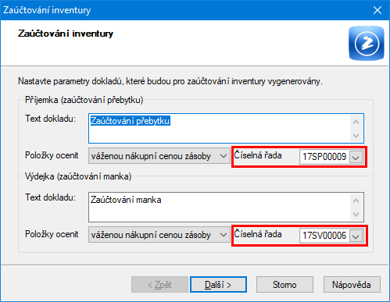This screenshot has height=302, width=390.
Task: Click scroll-up arrow in Výdejka text box
Action: coord(356,201)
